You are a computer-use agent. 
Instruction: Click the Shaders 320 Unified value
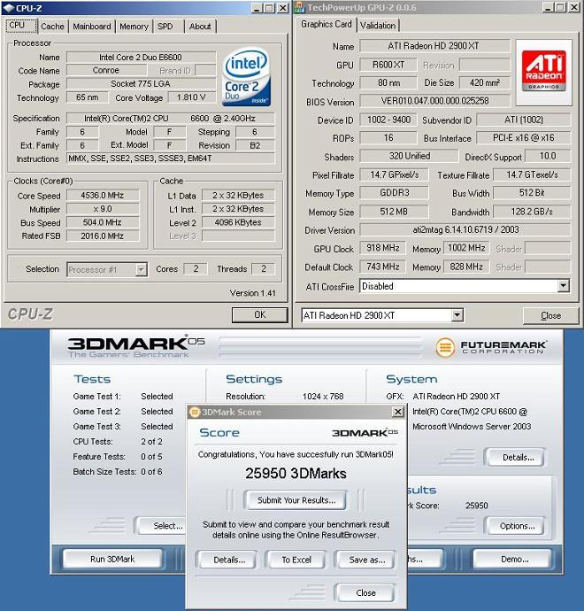click(x=409, y=156)
